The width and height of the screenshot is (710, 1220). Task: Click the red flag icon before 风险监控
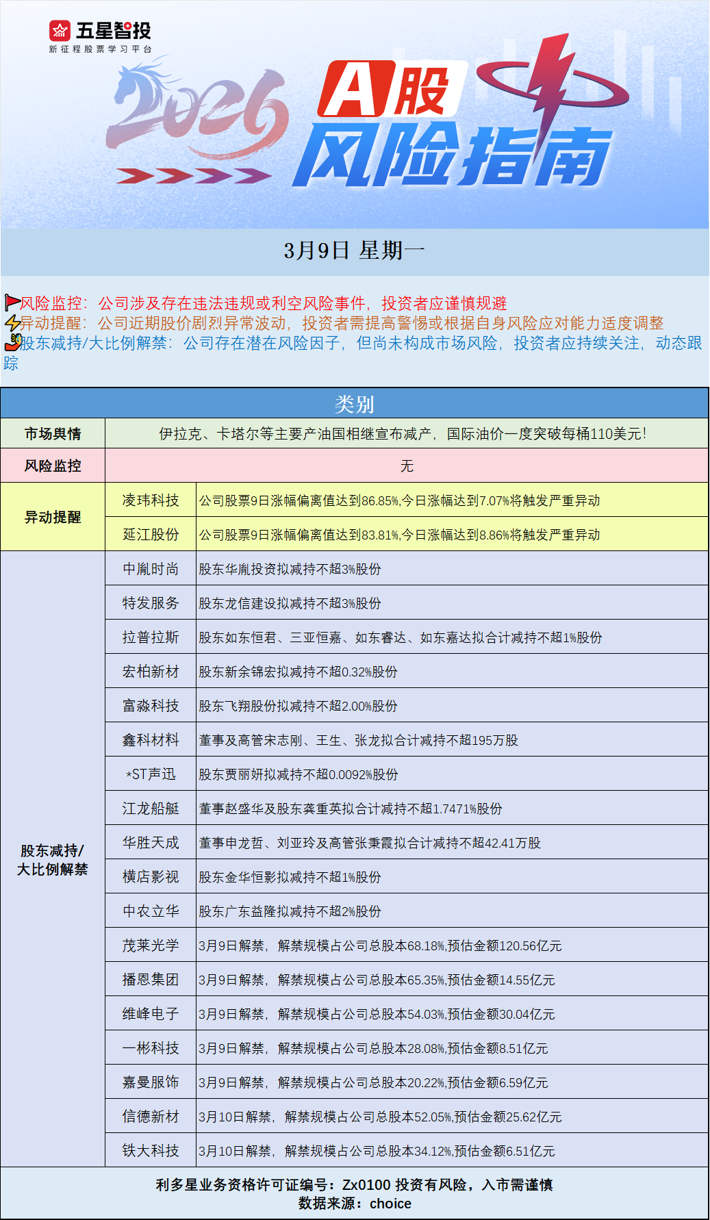[x=12, y=302]
